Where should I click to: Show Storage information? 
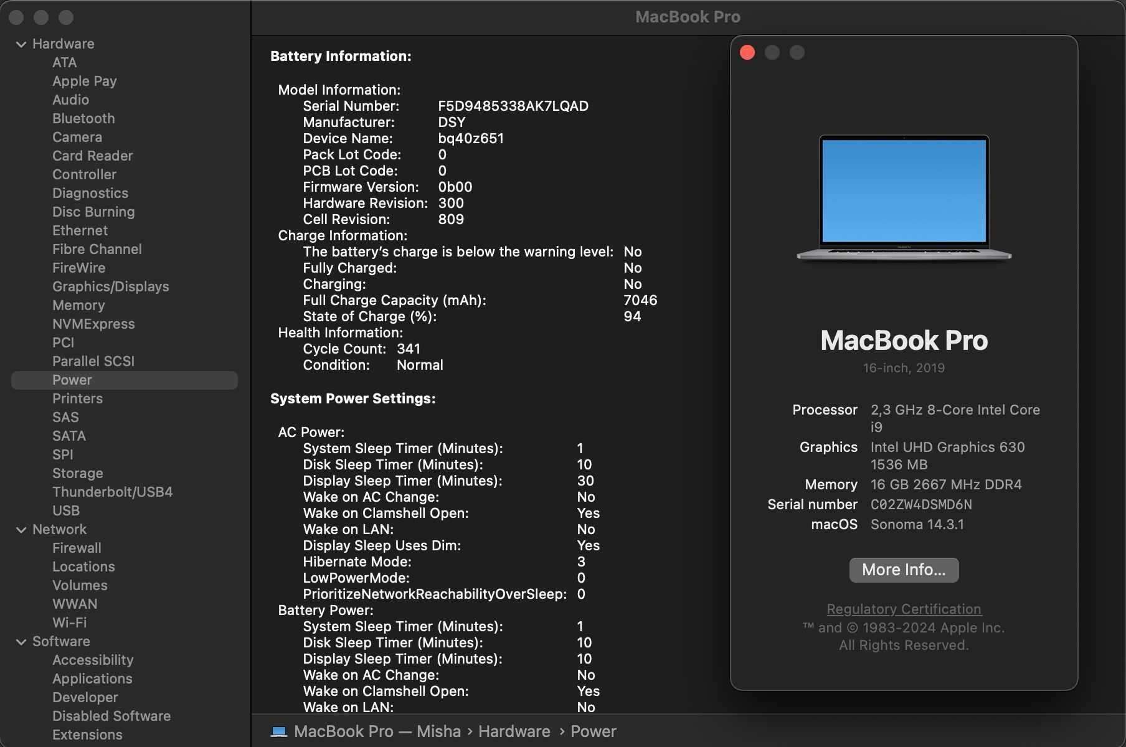tap(78, 473)
